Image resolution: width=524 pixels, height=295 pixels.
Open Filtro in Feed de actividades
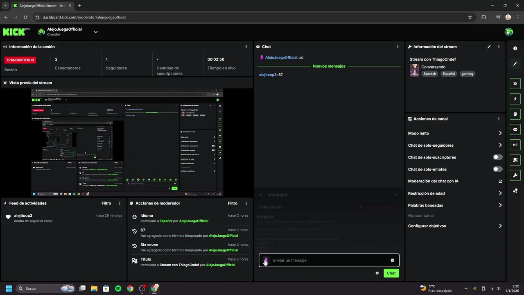coord(106,203)
